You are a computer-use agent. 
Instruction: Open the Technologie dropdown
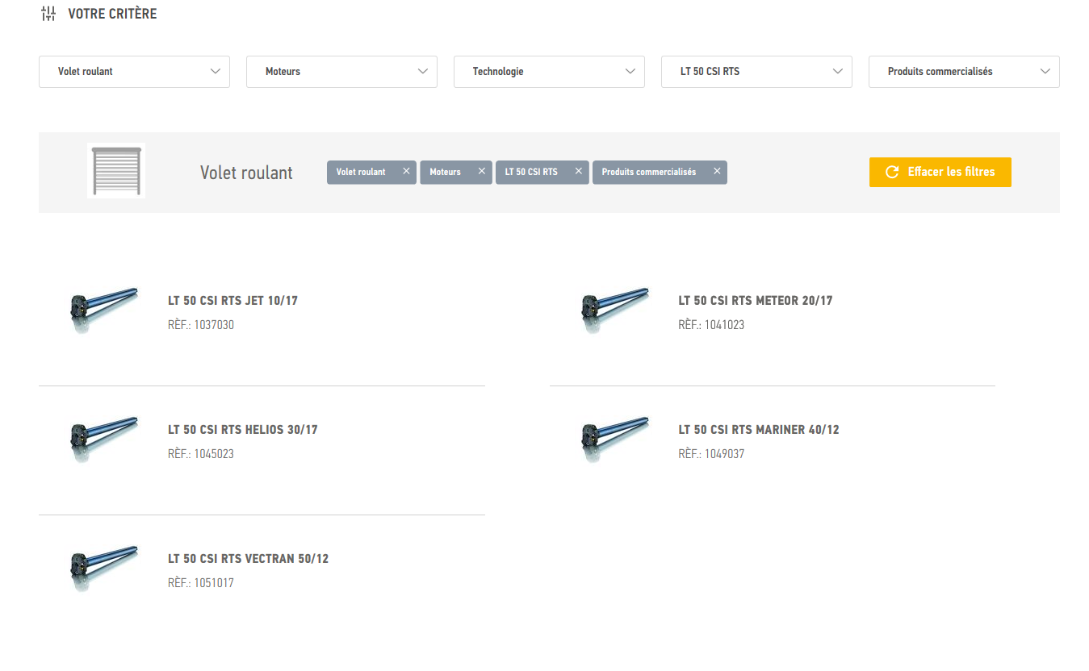549,72
